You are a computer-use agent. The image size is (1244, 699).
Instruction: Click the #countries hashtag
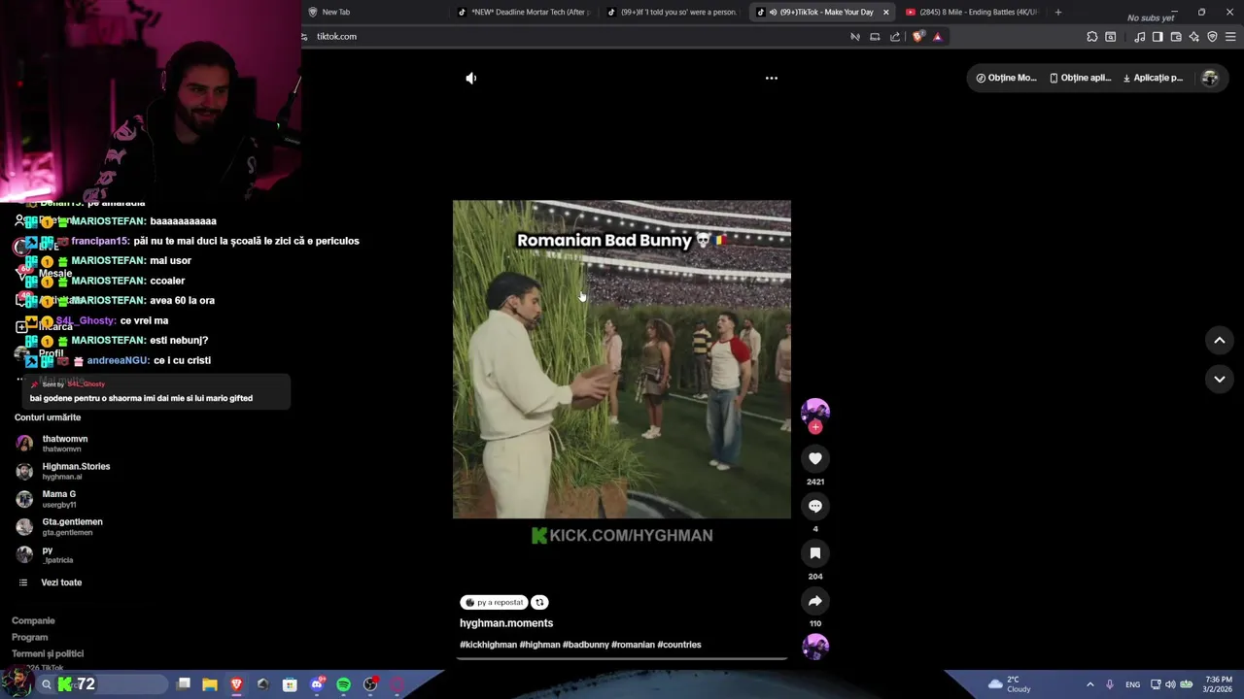point(678,645)
